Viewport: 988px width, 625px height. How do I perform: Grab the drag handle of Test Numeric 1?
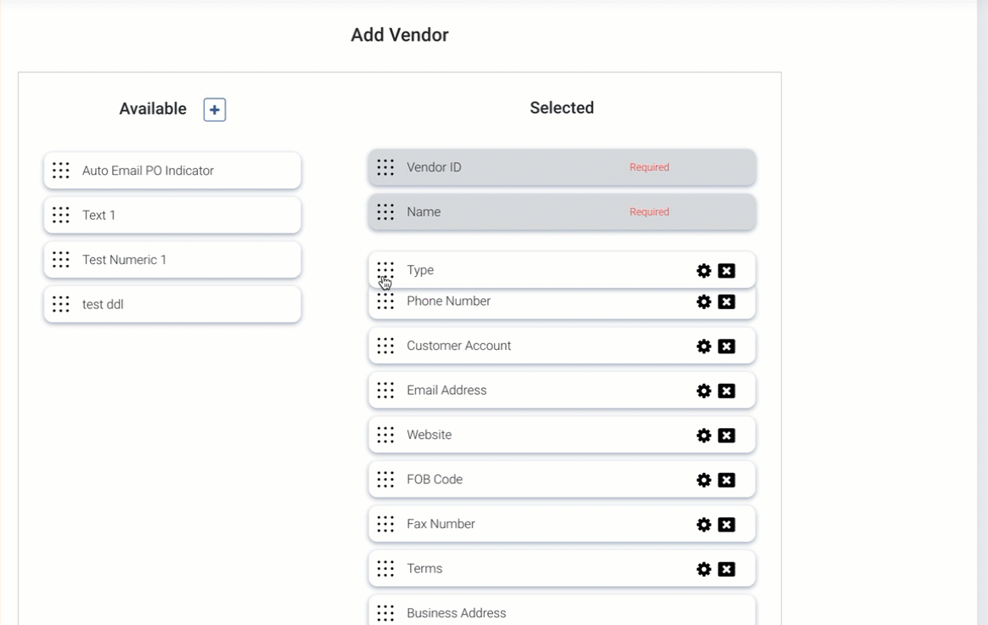[x=61, y=259]
